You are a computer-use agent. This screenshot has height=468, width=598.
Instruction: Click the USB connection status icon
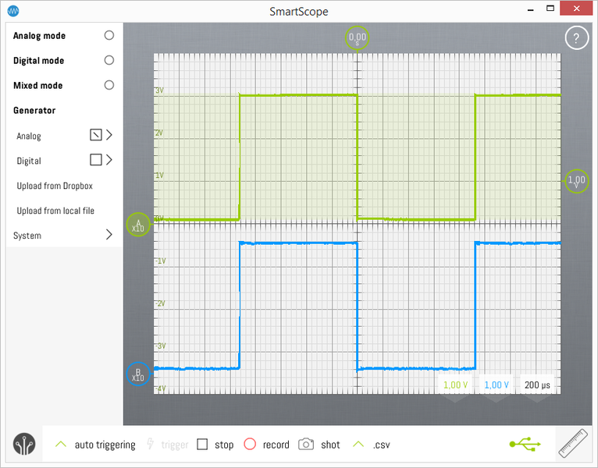(x=525, y=444)
